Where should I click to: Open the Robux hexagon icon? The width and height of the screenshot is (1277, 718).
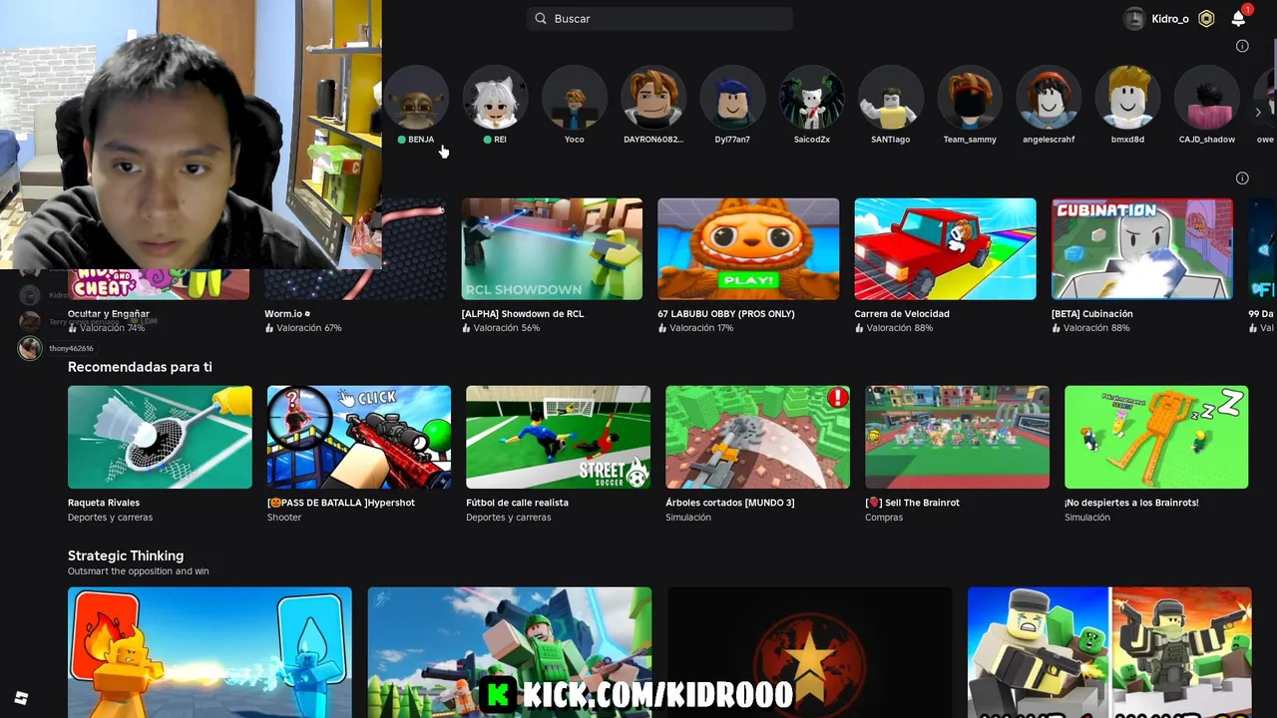coord(1206,18)
